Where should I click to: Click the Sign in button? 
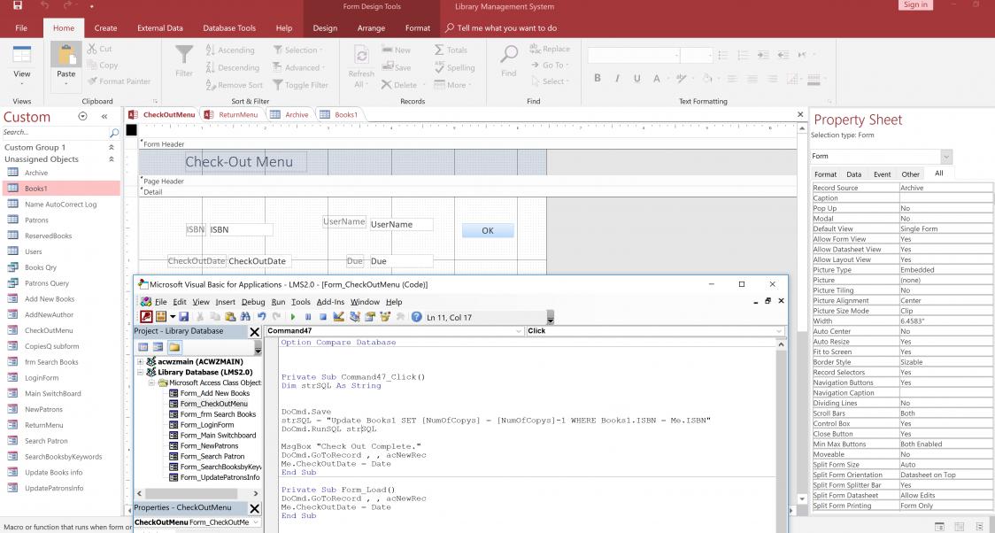click(x=915, y=5)
